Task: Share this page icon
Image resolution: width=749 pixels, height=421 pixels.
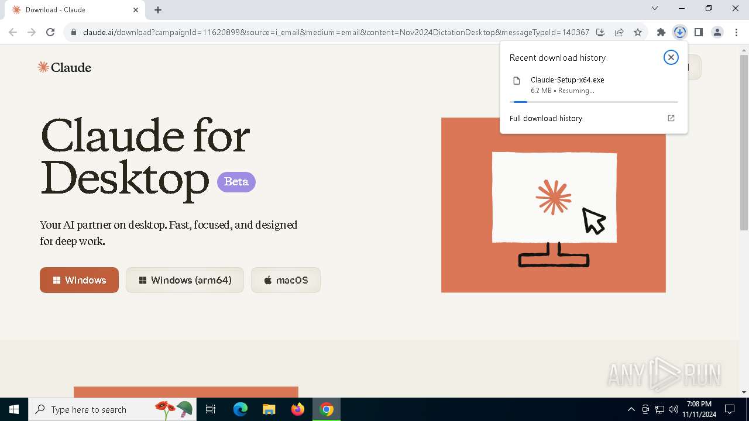Action: [x=619, y=32]
